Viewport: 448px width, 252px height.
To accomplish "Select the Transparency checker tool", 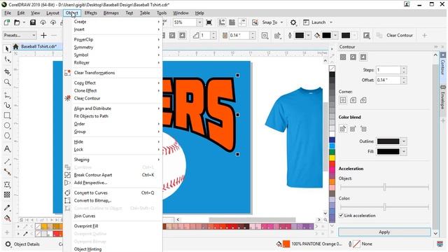I will click(x=7, y=195).
